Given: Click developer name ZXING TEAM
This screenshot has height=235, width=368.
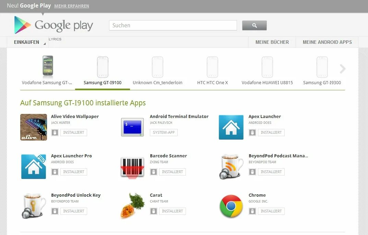Looking at the screenshot, I should [x=159, y=162].
